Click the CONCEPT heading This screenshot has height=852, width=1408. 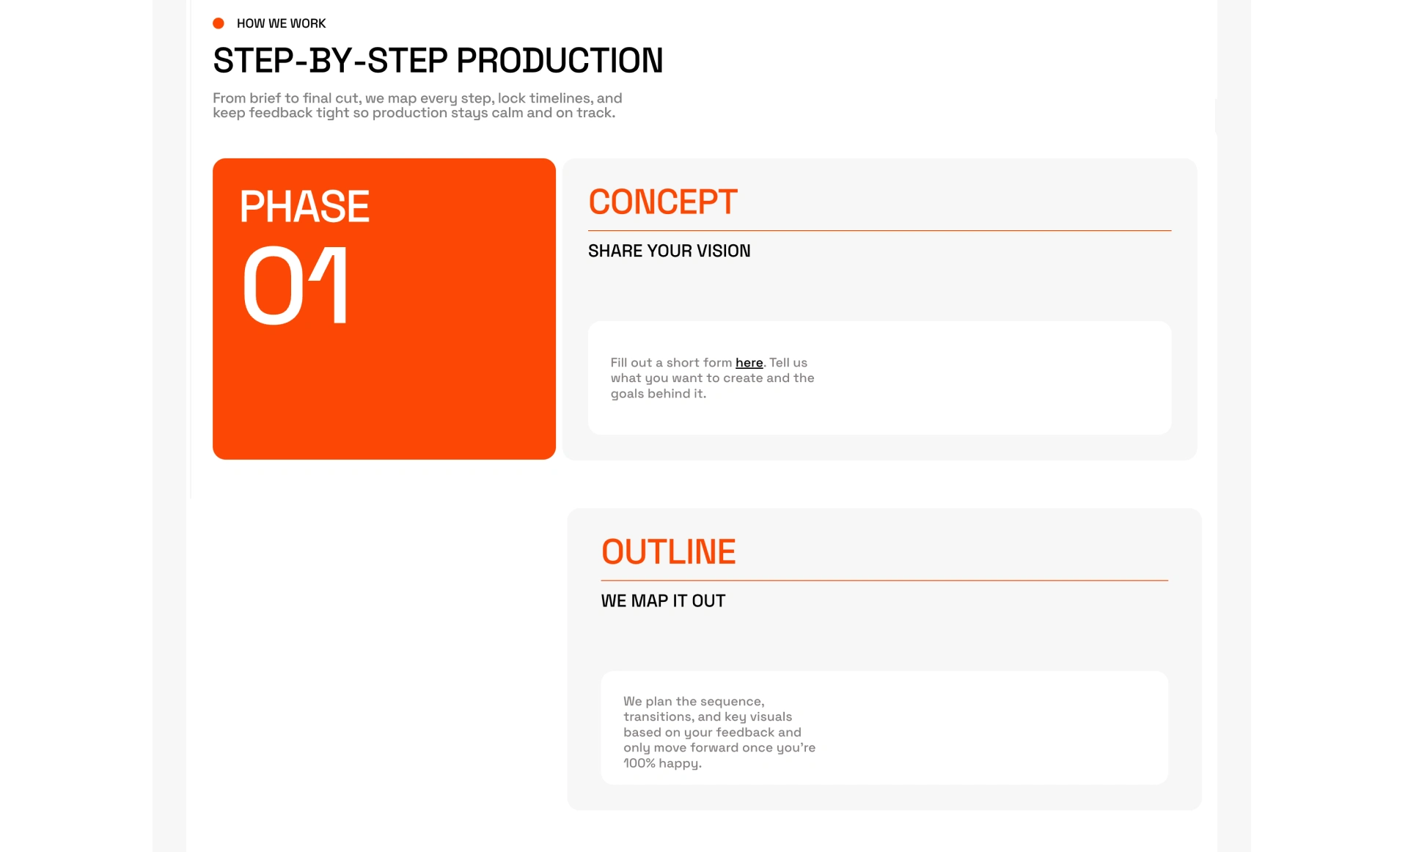662,202
